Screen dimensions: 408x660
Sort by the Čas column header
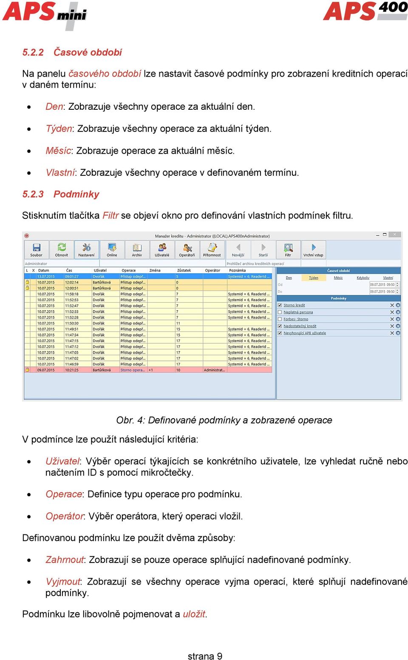[x=78, y=270]
